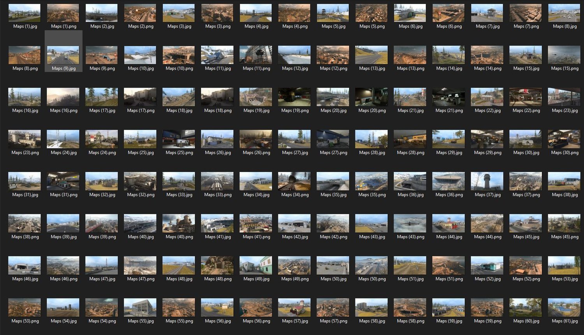Select Maps (59).jpg thumbnail
The width and height of the screenshot is (584, 335).
pos(449,307)
